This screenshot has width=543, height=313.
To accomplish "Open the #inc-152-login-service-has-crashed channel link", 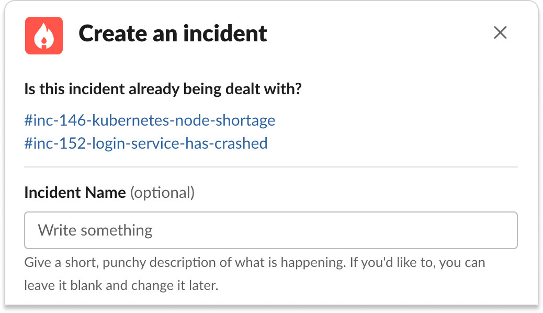I will [x=146, y=143].
